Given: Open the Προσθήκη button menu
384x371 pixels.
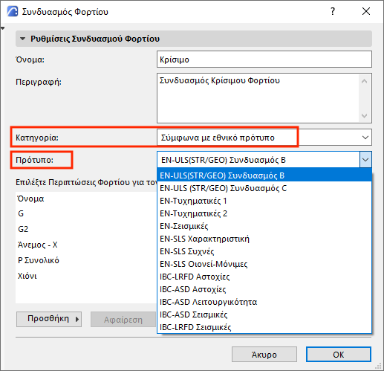Looking at the screenshot, I should (49, 319).
